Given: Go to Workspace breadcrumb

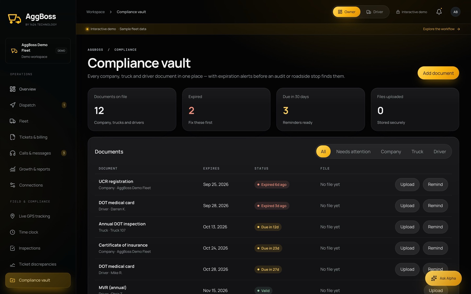Looking at the screenshot, I should [x=96, y=12].
